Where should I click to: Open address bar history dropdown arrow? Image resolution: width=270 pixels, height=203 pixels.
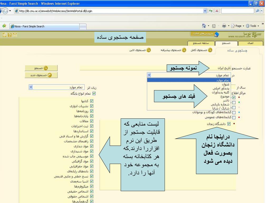[x=205, y=11]
